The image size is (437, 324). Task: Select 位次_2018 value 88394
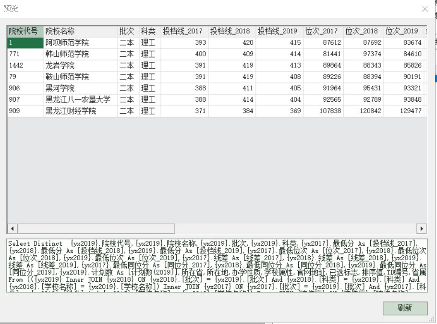tap(364, 77)
